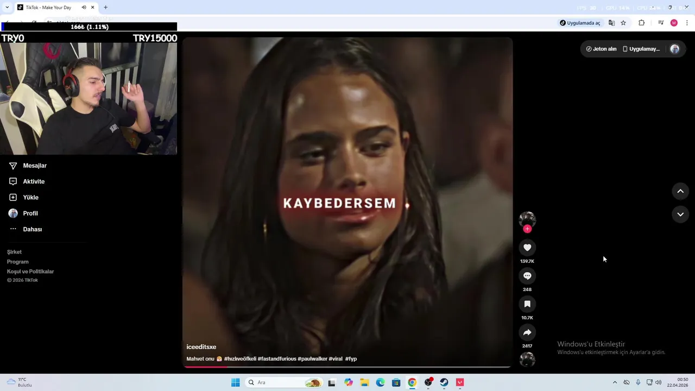Open the Chrome three-dot menu

pos(687,23)
